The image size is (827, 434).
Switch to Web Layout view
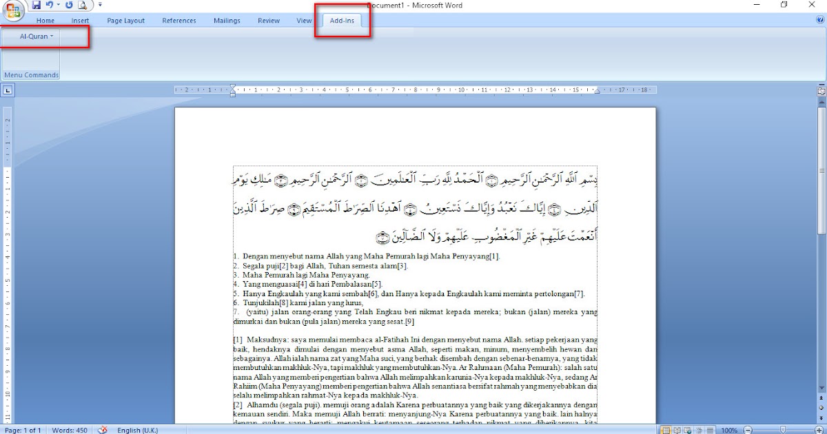686,430
